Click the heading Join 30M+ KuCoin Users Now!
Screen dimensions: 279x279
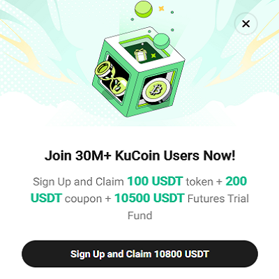tap(140, 156)
